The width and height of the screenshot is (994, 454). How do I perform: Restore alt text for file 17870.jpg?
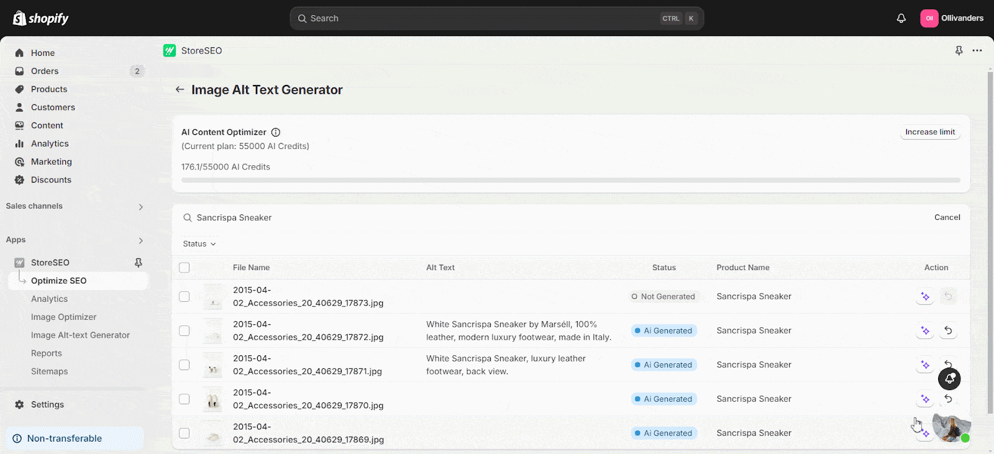948,399
